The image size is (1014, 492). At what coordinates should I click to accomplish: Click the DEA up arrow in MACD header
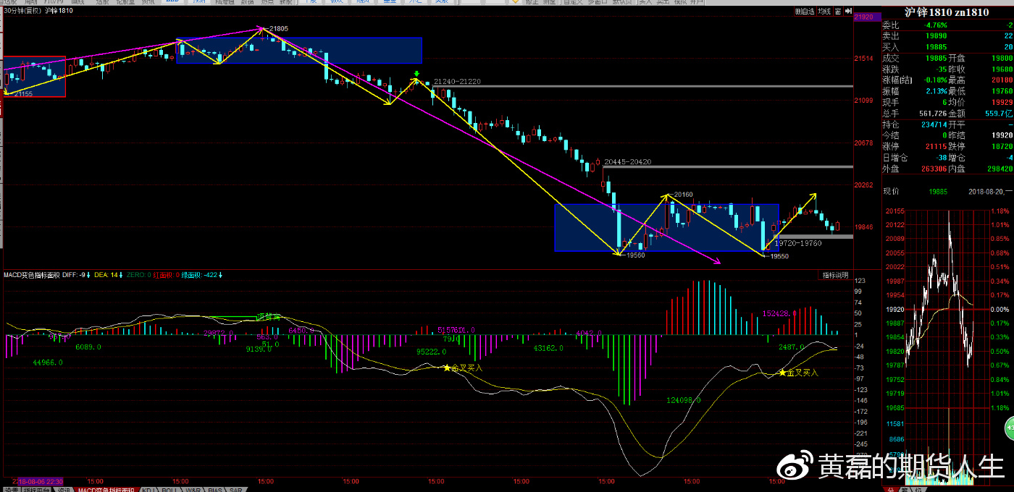click(120, 275)
